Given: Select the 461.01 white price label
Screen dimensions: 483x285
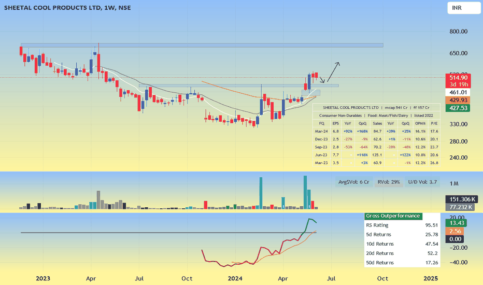Looking at the screenshot, I should (x=458, y=92).
